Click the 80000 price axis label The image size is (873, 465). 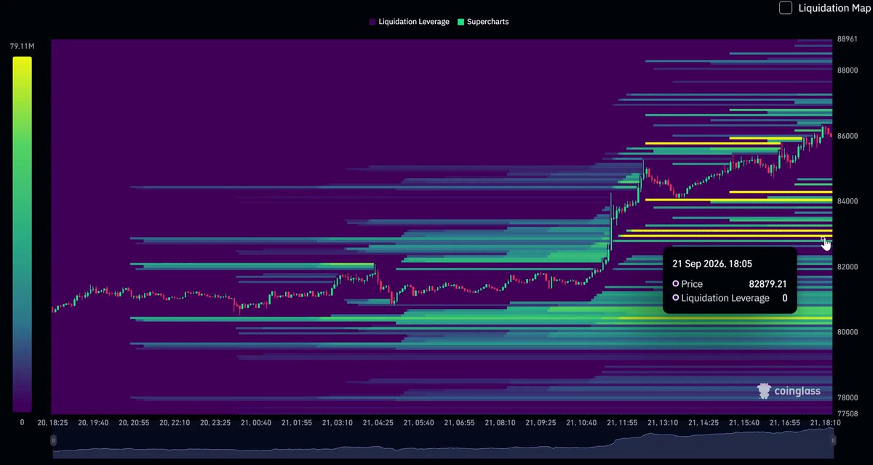click(848, 332)
